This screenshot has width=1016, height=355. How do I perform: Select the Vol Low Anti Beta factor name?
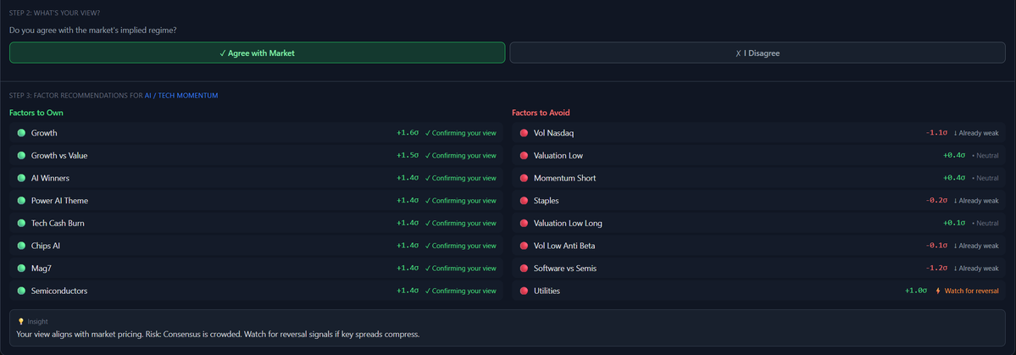[x=564, y=247]
